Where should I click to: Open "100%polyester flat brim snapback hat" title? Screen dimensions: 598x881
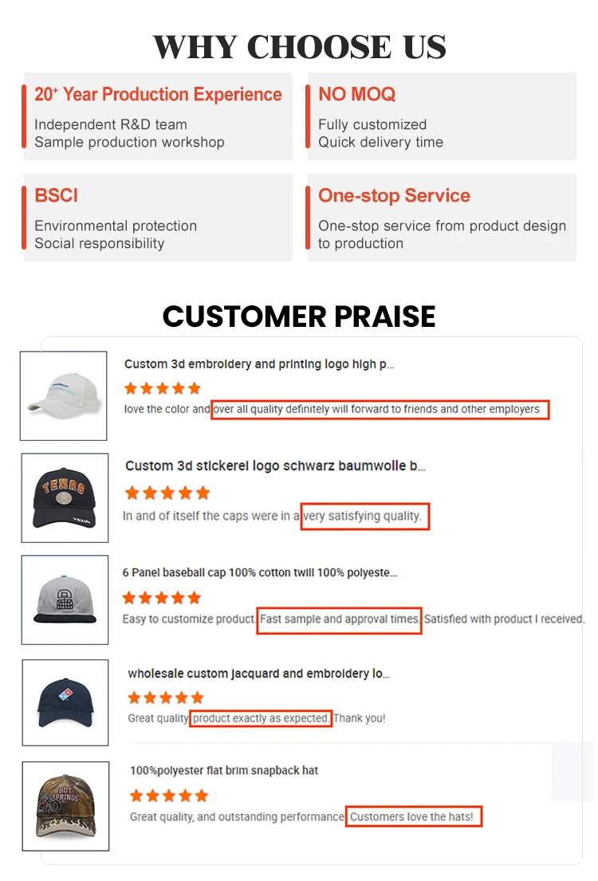pos(224,770)
